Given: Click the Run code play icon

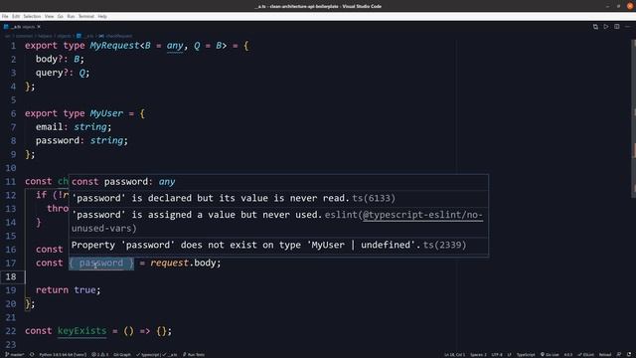Looking at the screenshot, I should click(x=606, y=27).
